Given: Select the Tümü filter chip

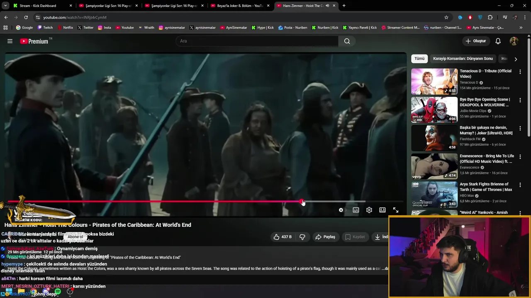Looking at the screenshot, I should point(419,58).
